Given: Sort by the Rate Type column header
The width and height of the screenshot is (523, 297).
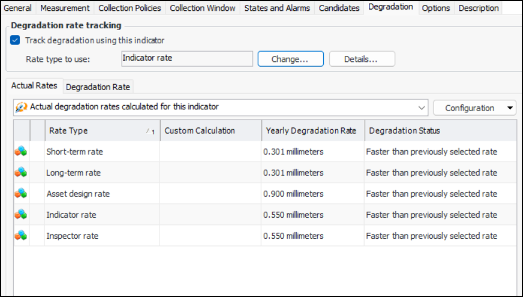Looking at the screenshot, I should tap(96, 131).
